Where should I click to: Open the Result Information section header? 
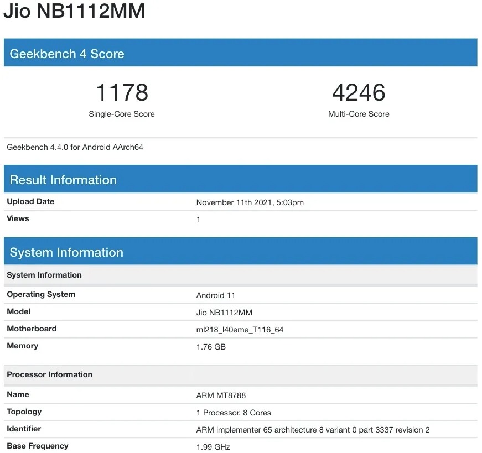click(x=61, y=180)
